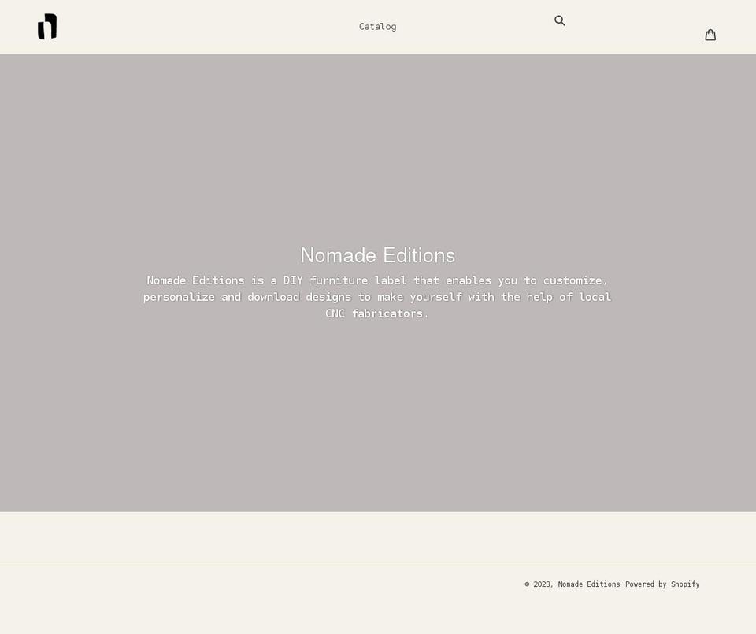Image resolution: width=756 pixels, height=634 pixels.
Task: Go to the Catalog menu item
Action: 377,27
